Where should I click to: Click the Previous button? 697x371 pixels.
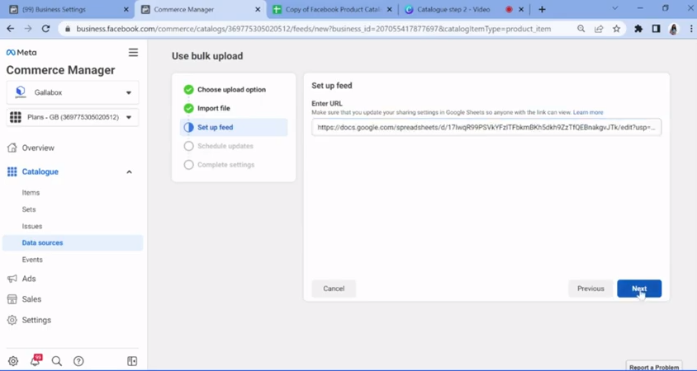(x=590, y=289)
